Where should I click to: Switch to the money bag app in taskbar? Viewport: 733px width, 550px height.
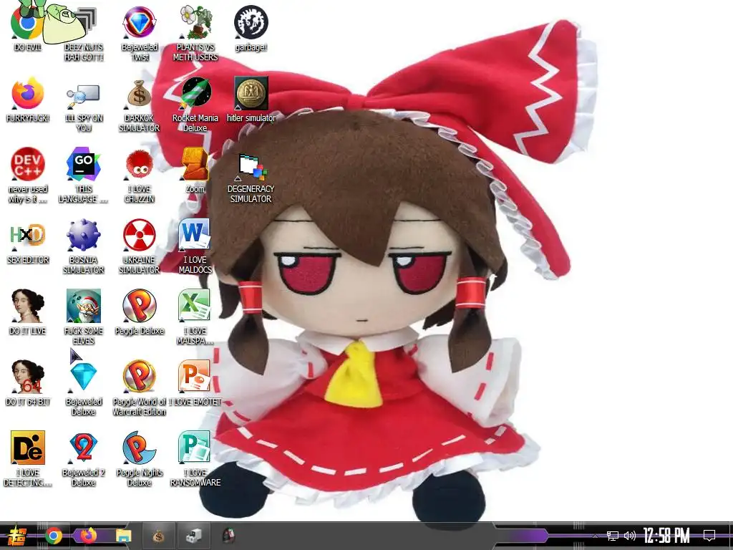click(x=158, y=536)
